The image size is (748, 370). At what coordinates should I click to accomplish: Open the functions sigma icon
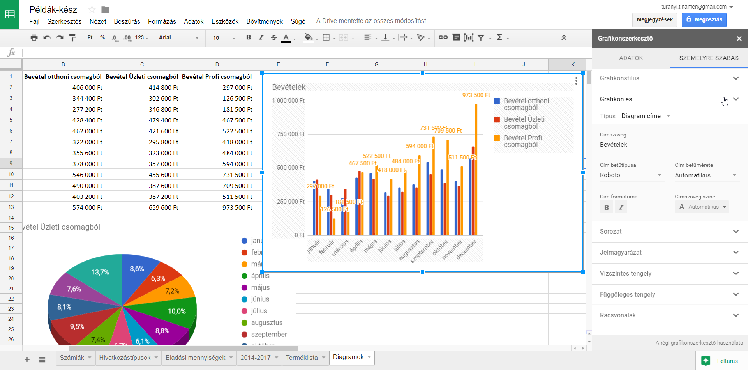[x=499, y=37]
